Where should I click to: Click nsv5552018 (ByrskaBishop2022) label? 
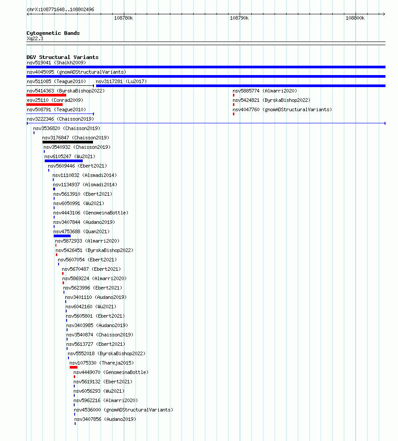tap(106, 353)
